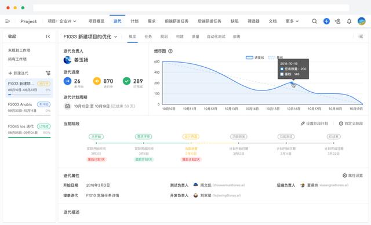Viewport: 371px width, 225px height.
Task: Toggle the 进度线 legend in burndown chart
Action: [x=254, y=57]
